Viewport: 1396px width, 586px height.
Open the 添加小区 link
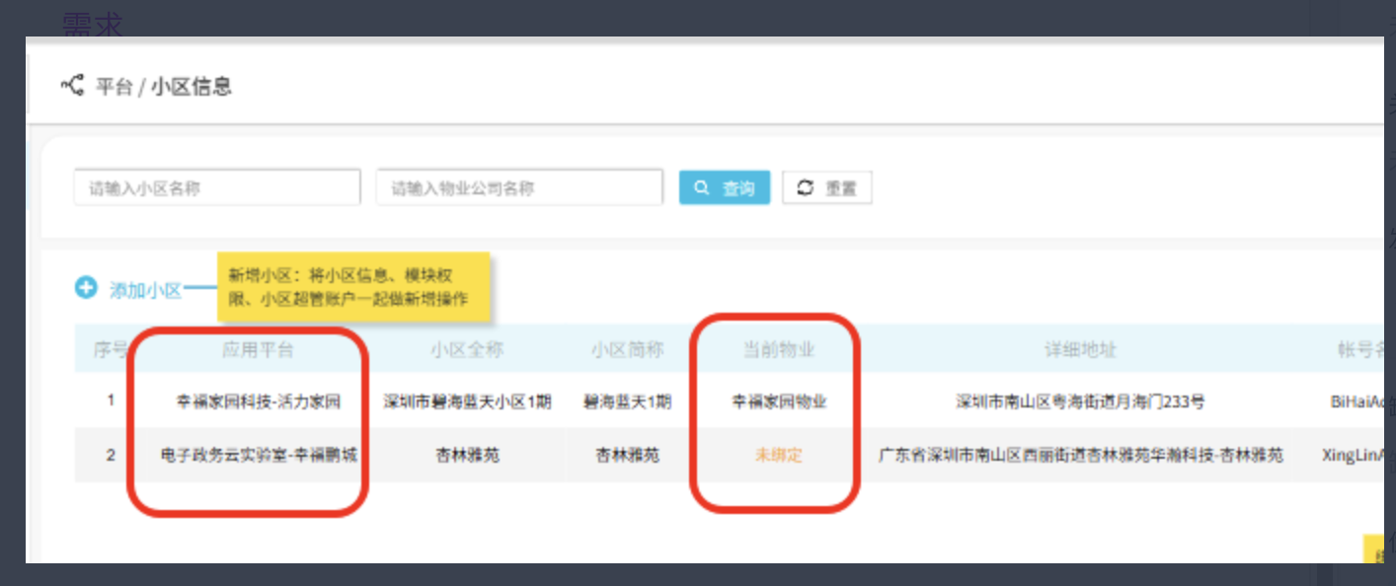[x=145, y=290]
